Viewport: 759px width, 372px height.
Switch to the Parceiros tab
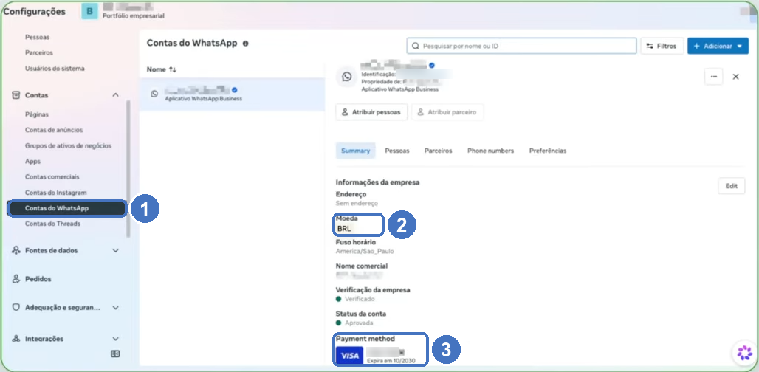[438, 151]
